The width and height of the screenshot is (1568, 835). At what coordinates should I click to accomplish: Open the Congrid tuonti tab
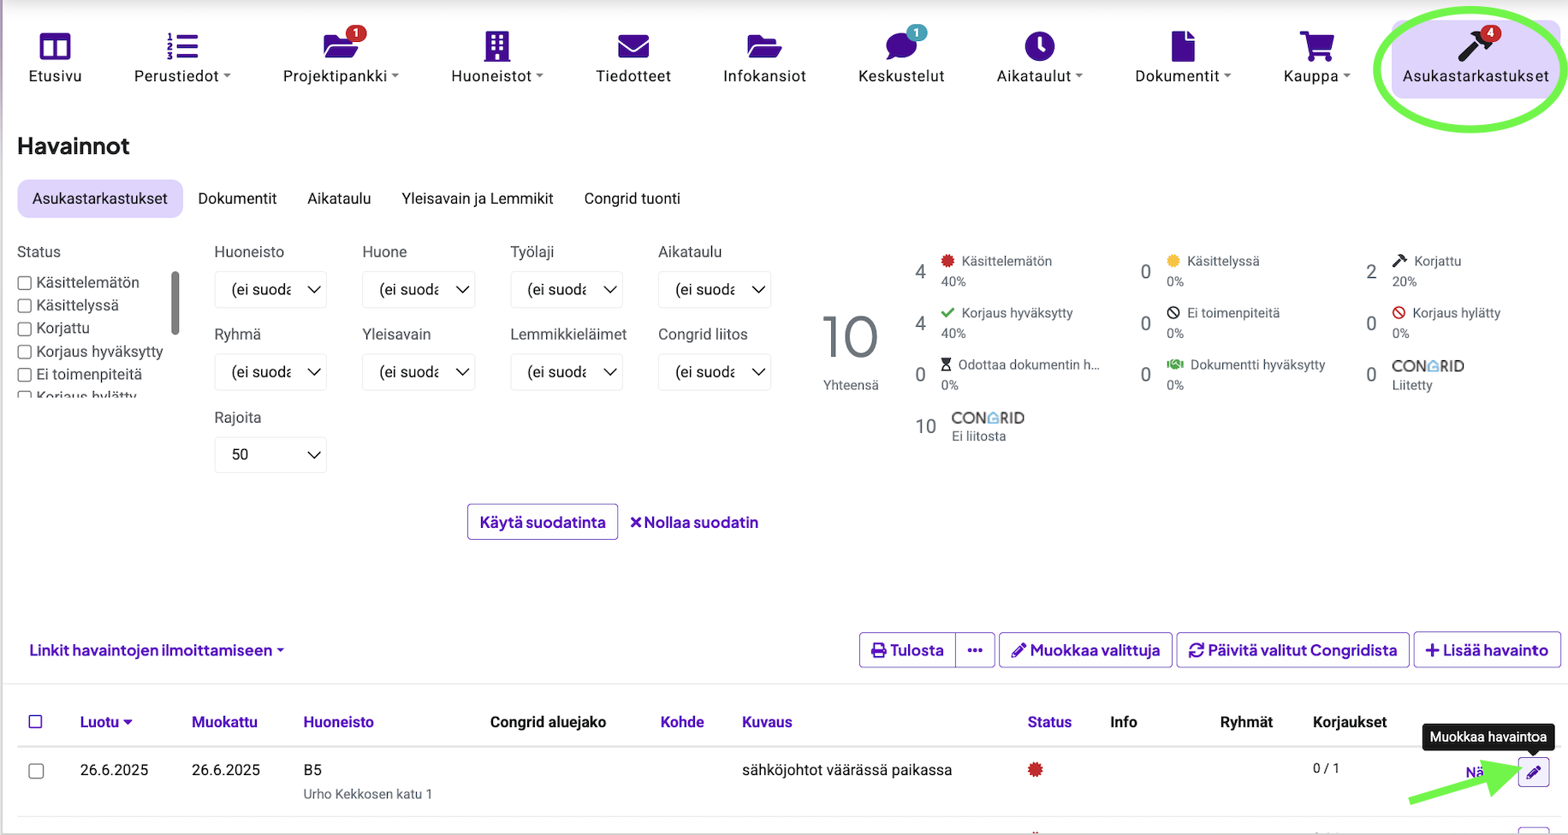[632, 198]
